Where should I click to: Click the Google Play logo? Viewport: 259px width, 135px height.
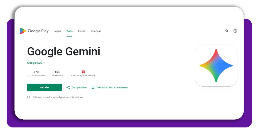click(34, 31)
